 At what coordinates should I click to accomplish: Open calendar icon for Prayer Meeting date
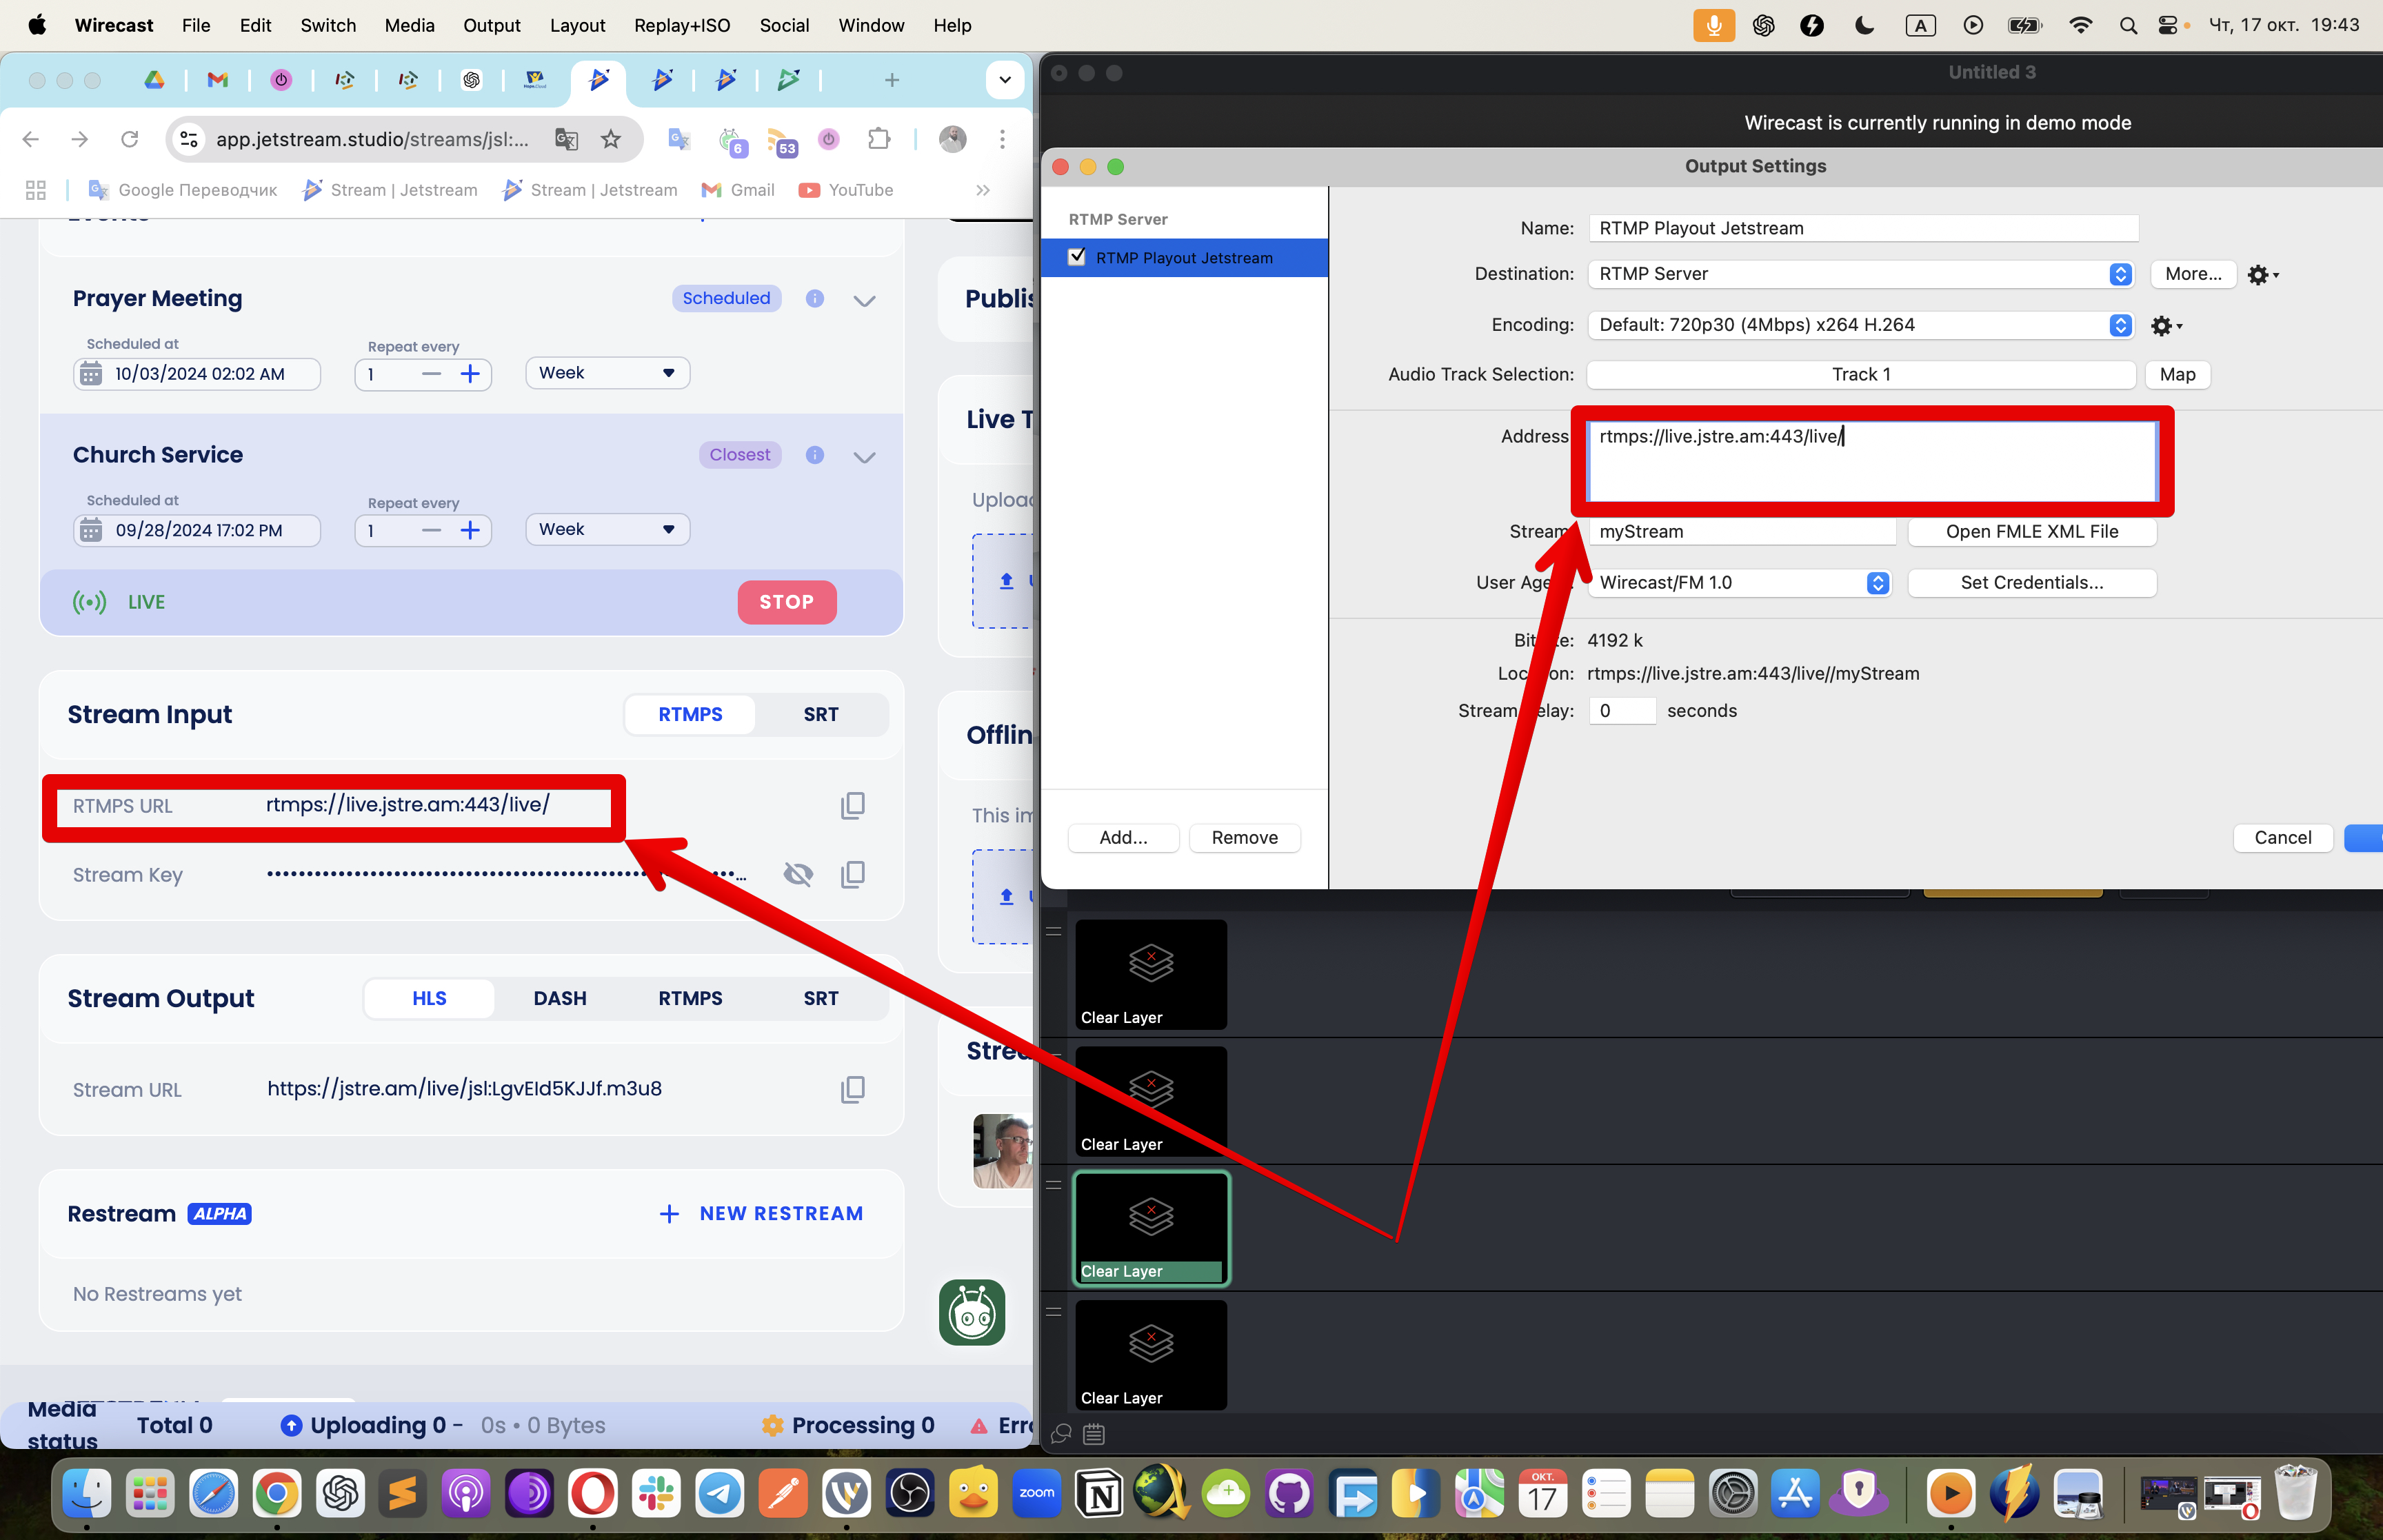[x=91, y=374]
